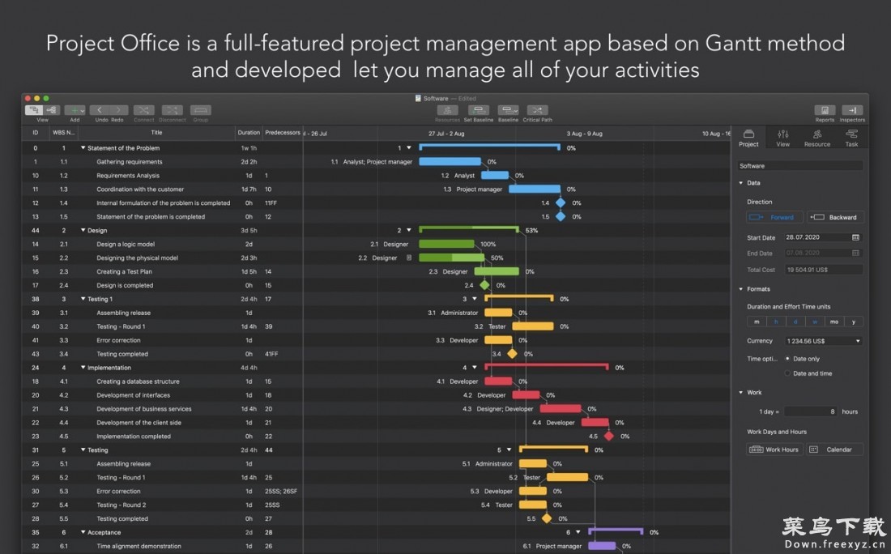Select Backward scheduling direction

[835, 217]
